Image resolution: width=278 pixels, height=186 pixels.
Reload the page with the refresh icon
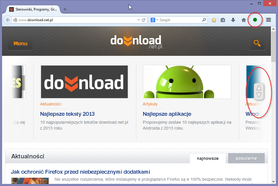144,20
